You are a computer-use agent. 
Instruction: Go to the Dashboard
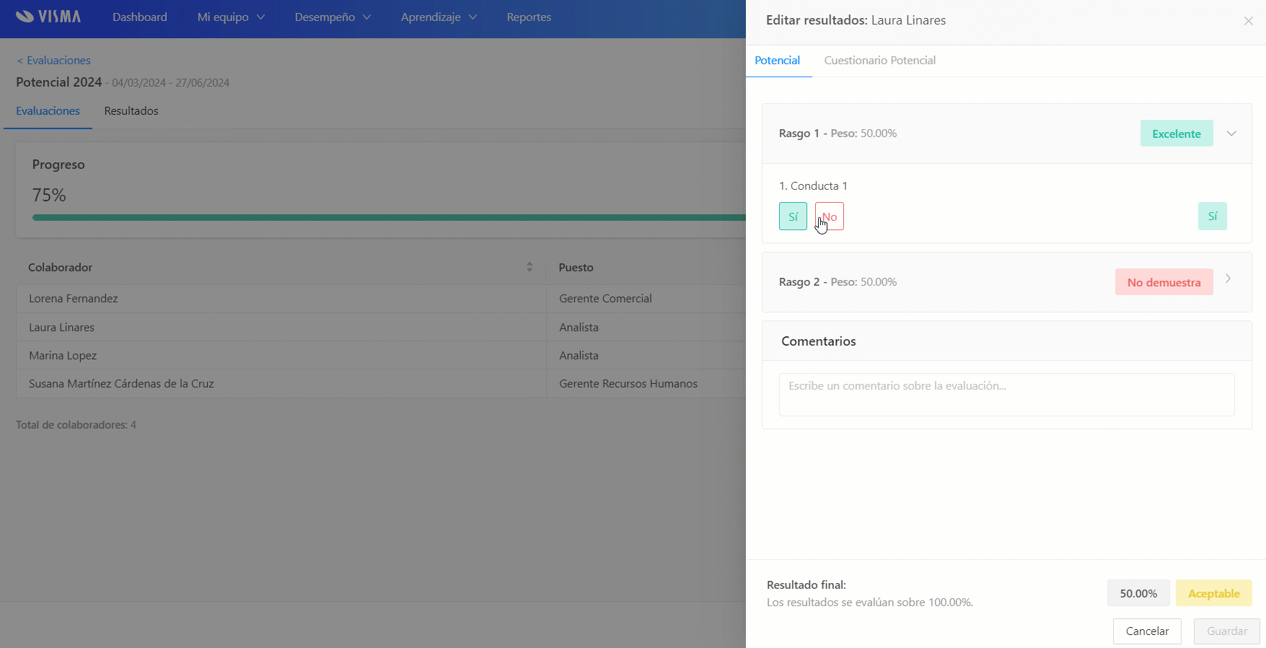tap(140, 17)
